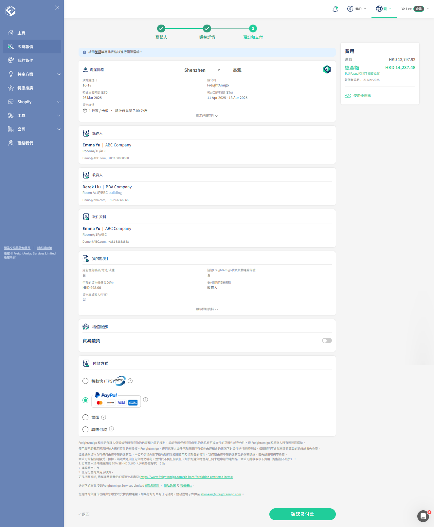Click 報價備註 quotation remarks link
Screen dimensions: 434x527
pos(186,486)
